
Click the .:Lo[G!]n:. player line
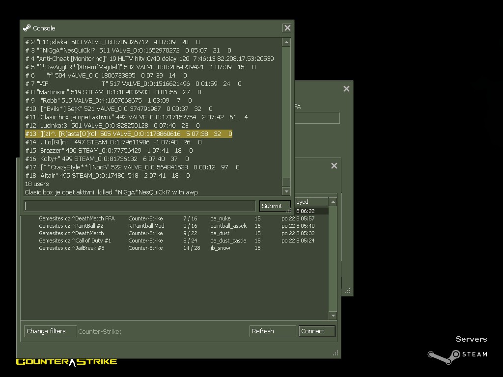(113, 142)
